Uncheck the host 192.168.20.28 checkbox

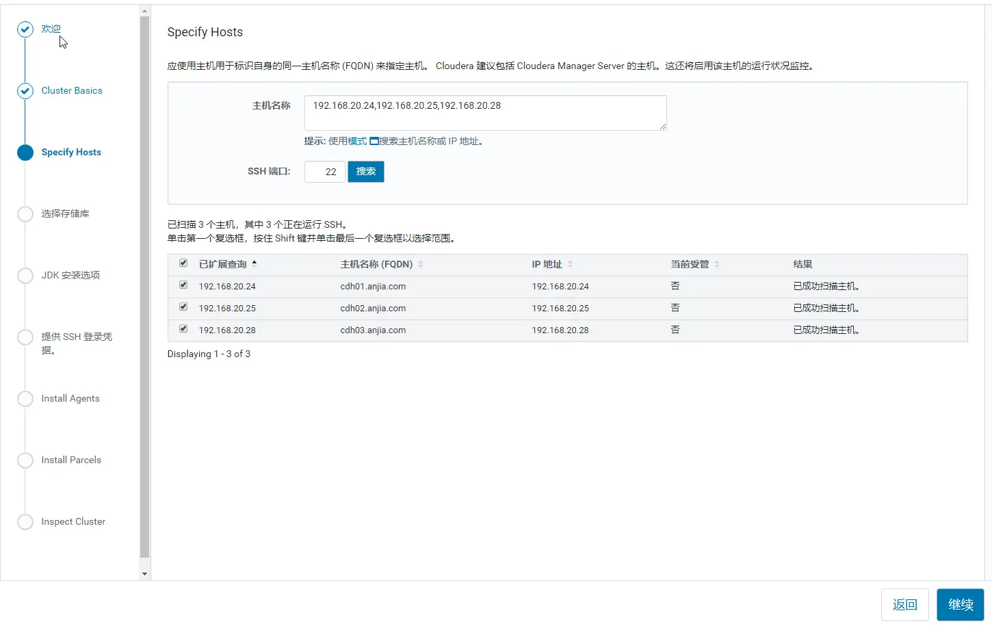point(183,329)
